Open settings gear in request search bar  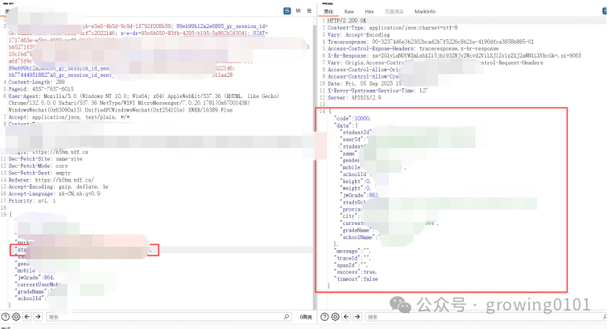16,317
